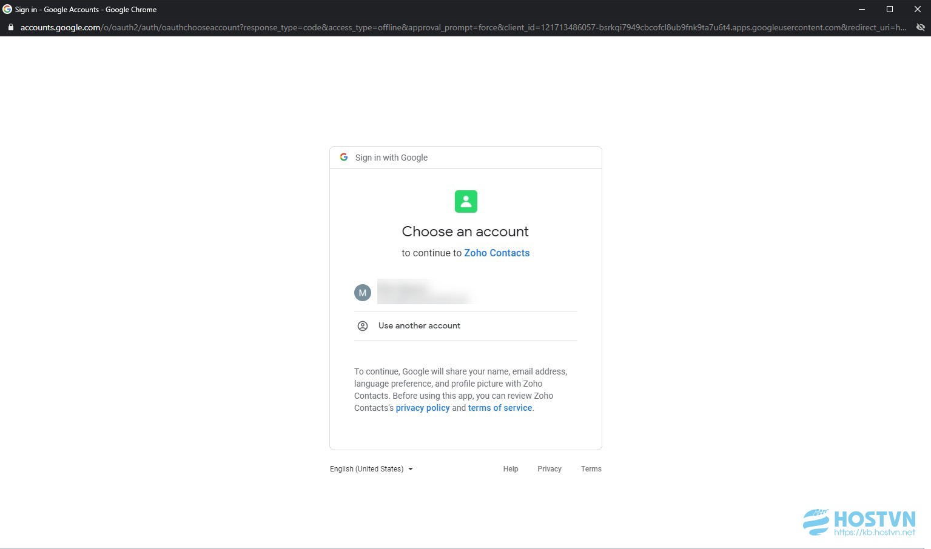931x549 pixels.
Task: Choose Use another account option
Action: click(465, 326)
